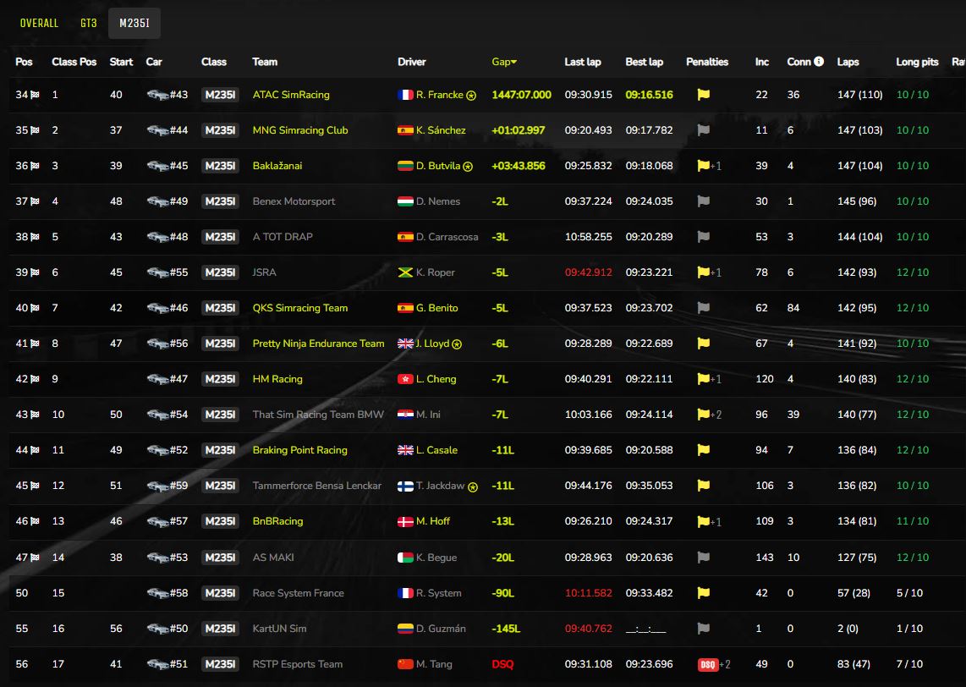The height and width of the screenshot is (687, 966).
Task: Click the car icon for #43
Action: 157,95
